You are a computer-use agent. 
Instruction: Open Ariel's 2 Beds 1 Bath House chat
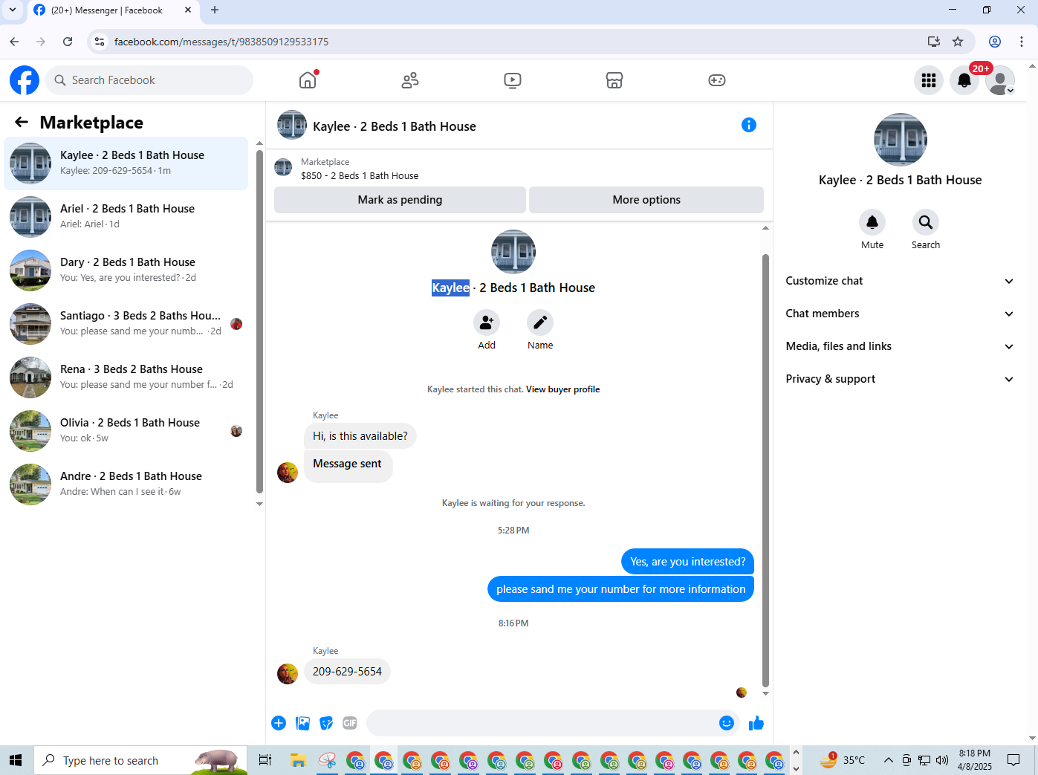(x=126, y=216)
